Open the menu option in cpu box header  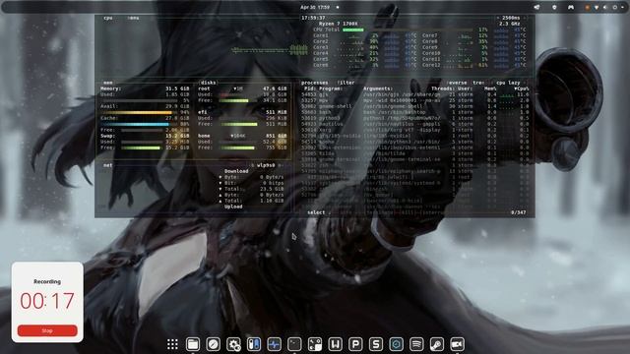click(x=134, y=18)
